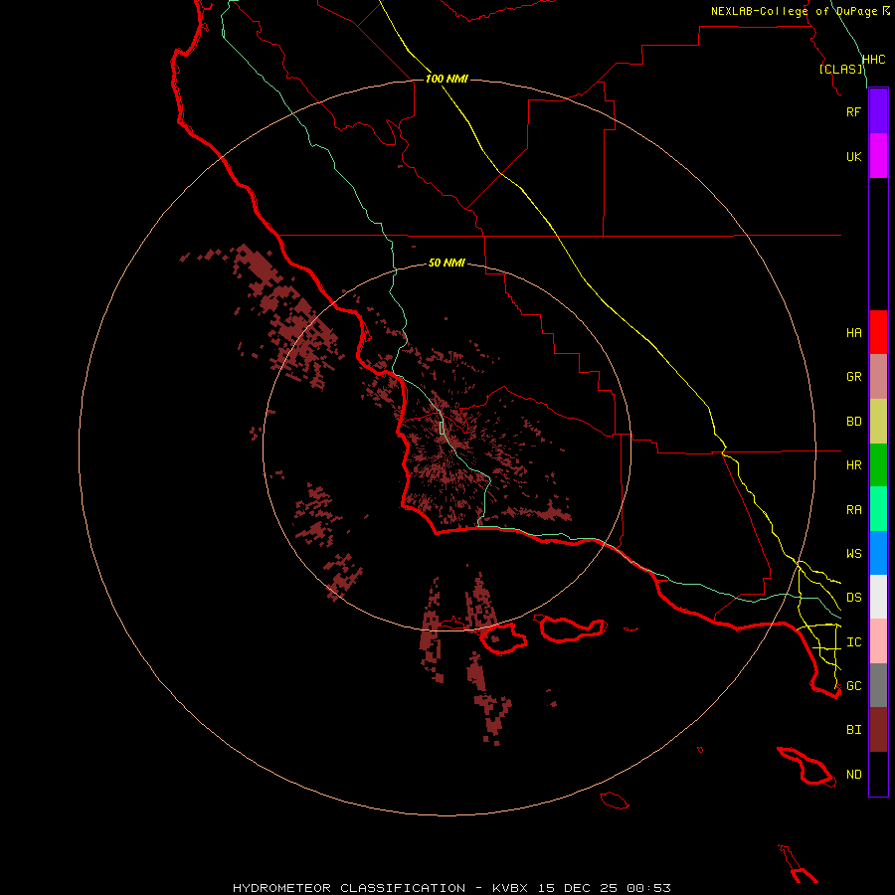Click the 00:53 timestamp
Viewport: 895px width, 895px height.
coord(648,888)
